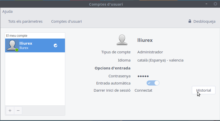Open the Historial login history
This screenshot has height=121, width=220.
[203, 90]
